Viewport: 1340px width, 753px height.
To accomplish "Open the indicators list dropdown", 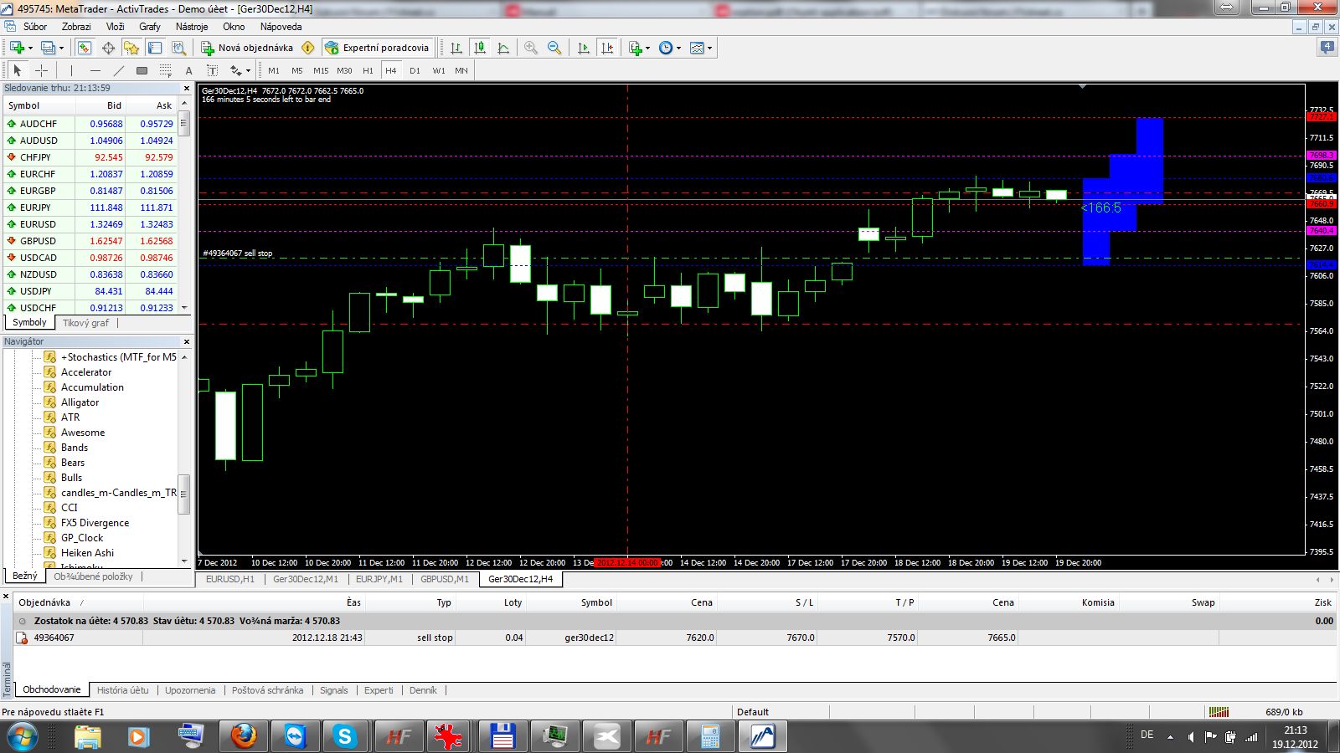I will pos(639,48).
